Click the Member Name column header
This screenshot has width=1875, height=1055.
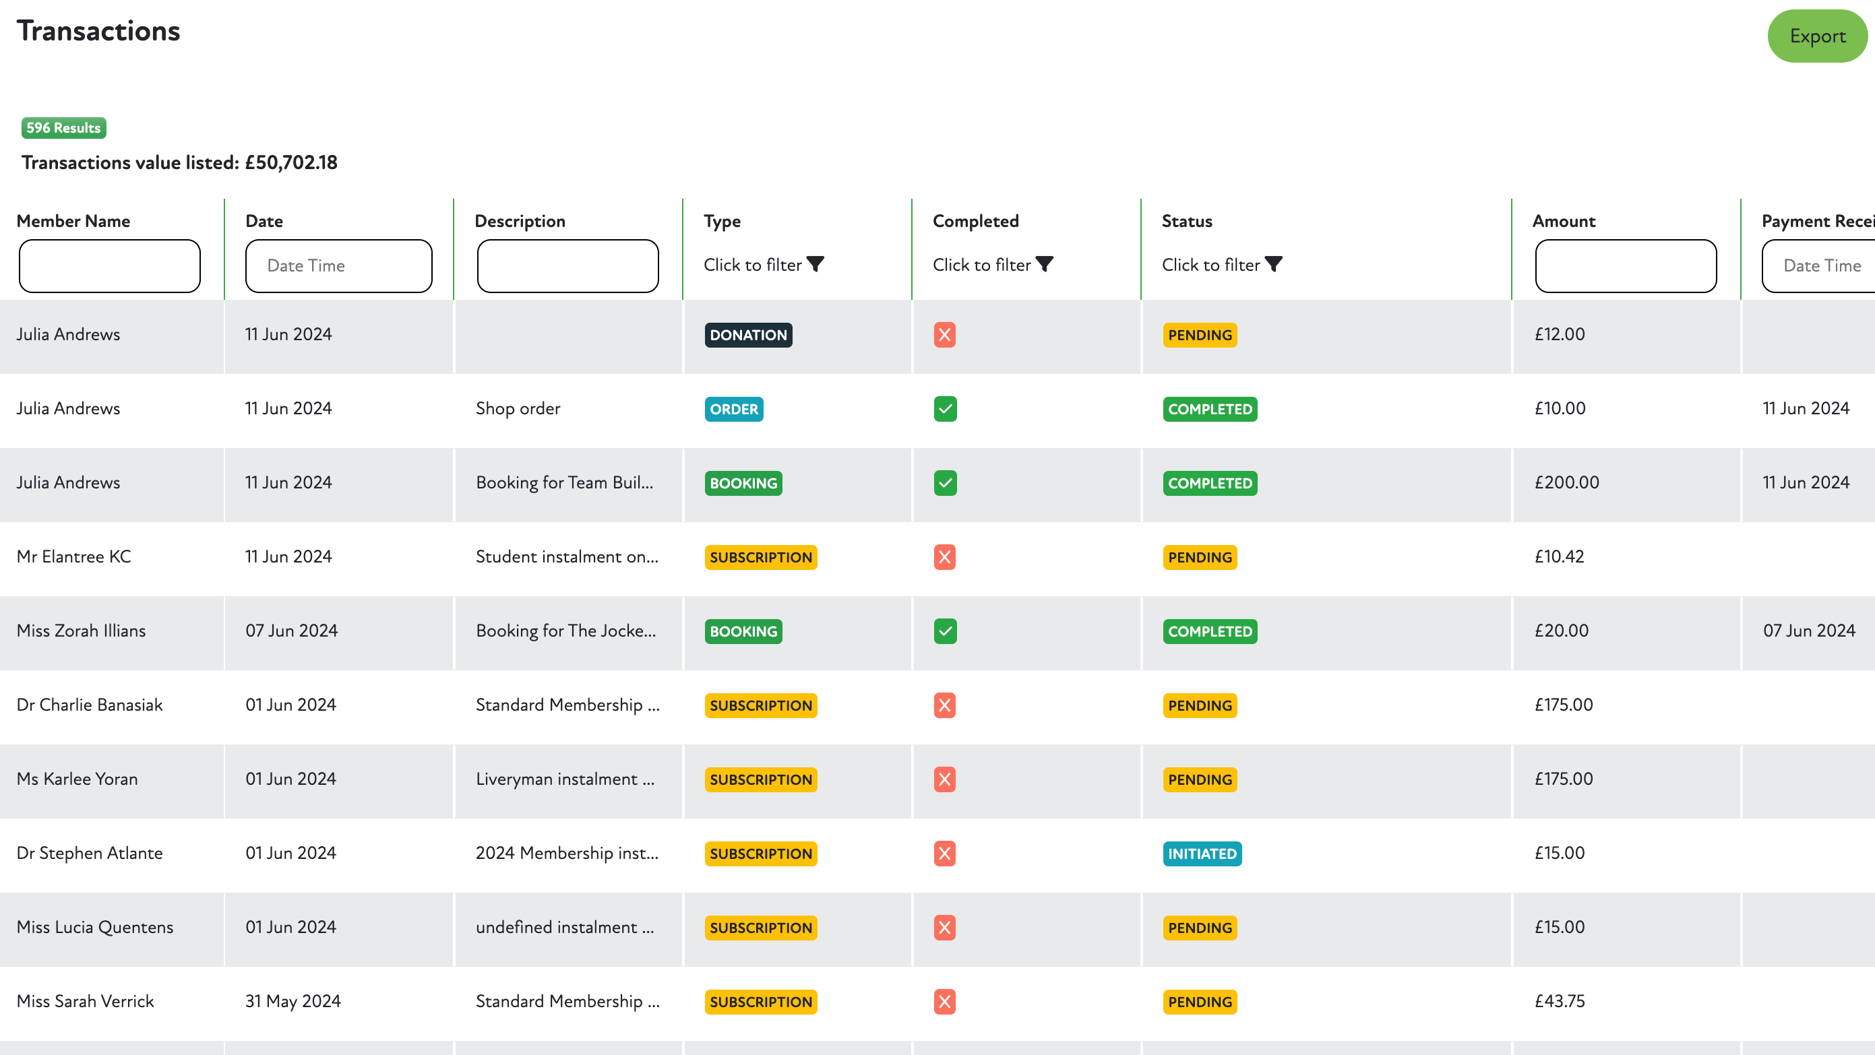[73, 221]
